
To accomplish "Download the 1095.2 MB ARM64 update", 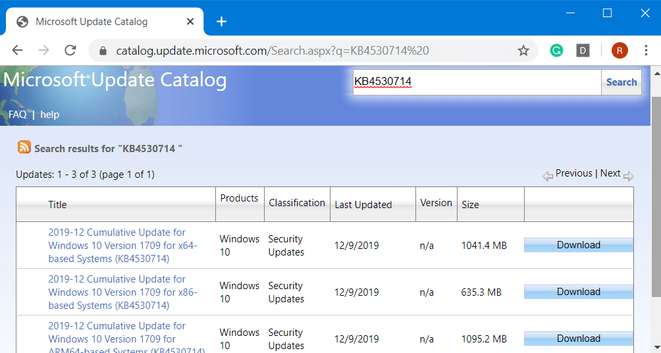I will [578, 339].
